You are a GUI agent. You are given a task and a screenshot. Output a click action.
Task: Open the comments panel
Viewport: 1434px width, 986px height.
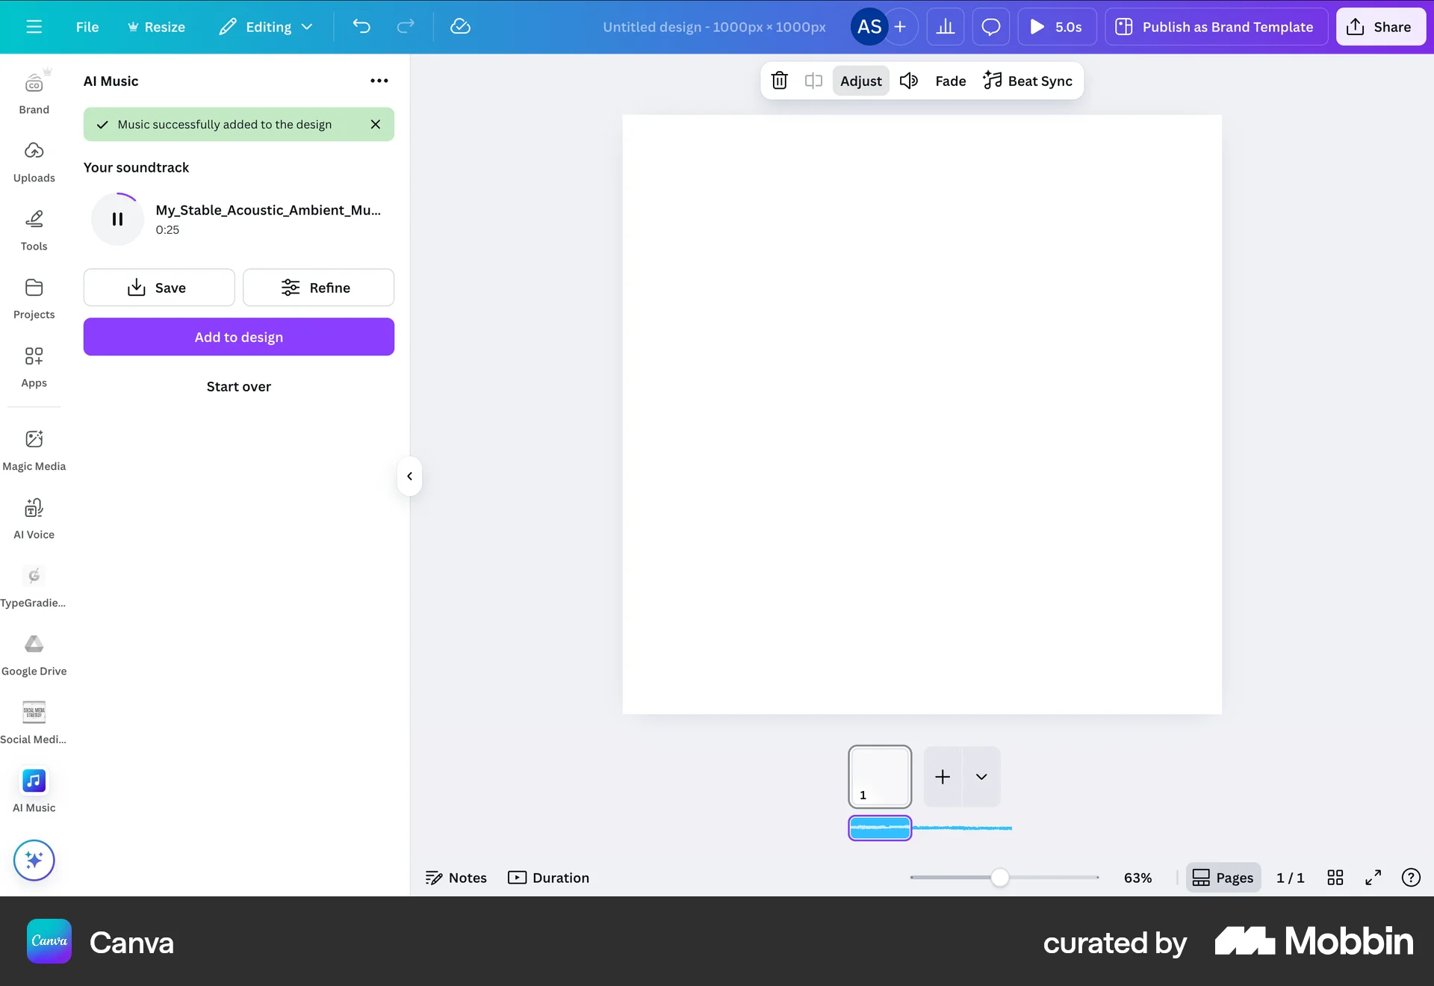pyautogui.click(x=990, y=26)
